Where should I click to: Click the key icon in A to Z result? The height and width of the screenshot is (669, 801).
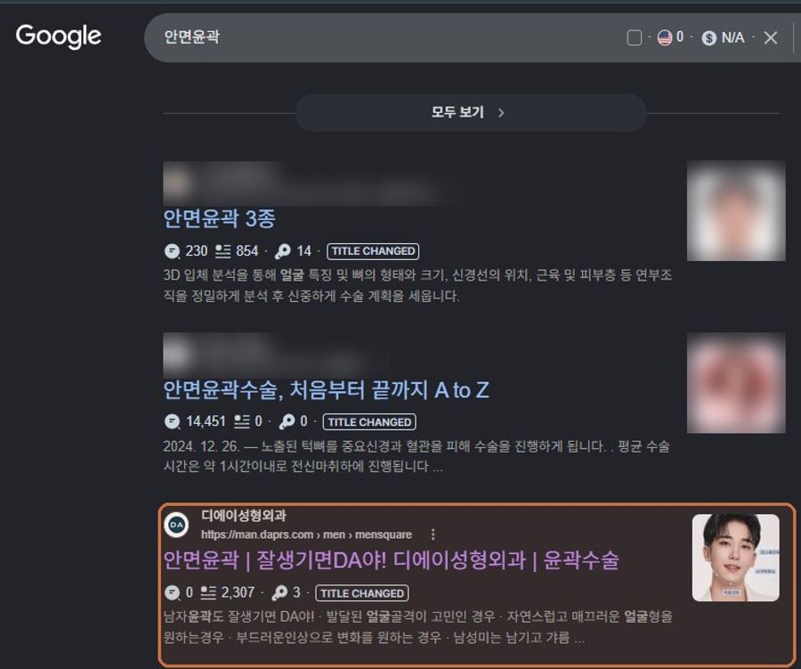(287, 422)
